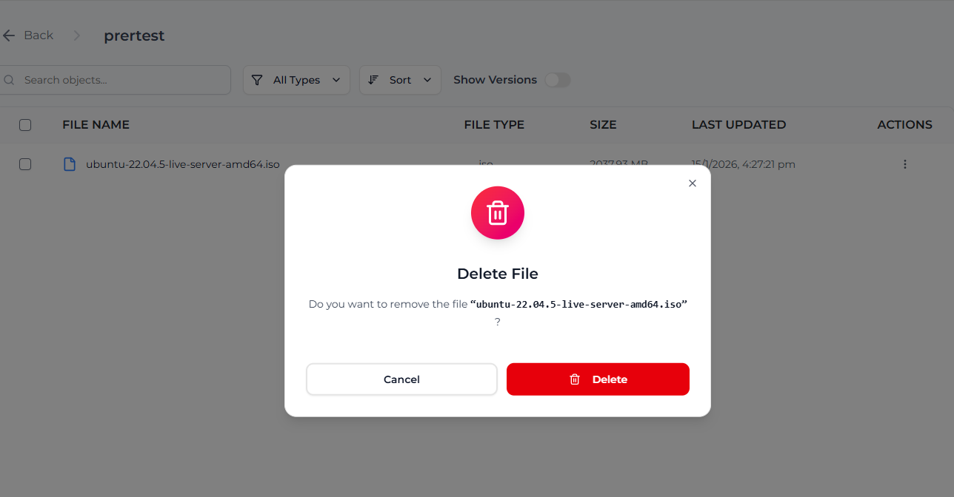Open the three-dot actions menu for ubuntu ISO

[904, 164]
